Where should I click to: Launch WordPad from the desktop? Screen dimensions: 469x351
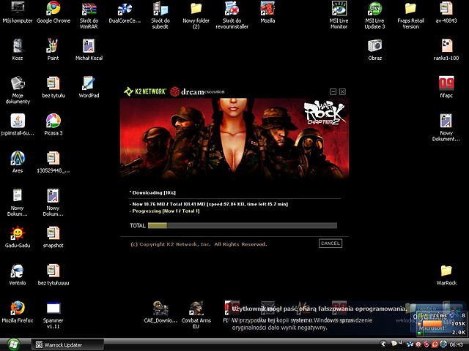coord(89,87)
